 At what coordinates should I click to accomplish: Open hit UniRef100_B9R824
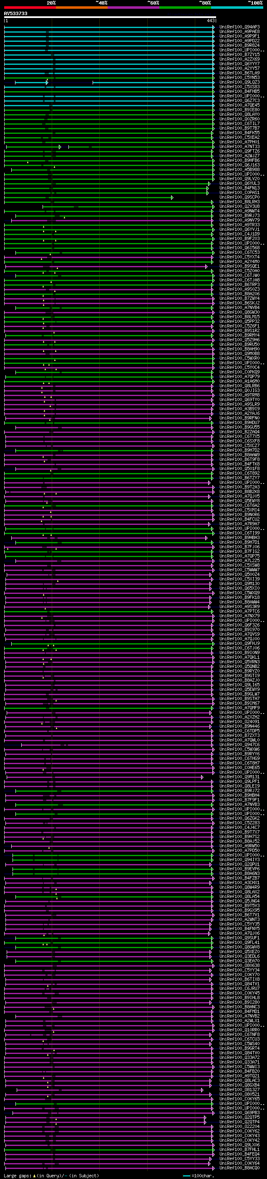click(239, 45)
